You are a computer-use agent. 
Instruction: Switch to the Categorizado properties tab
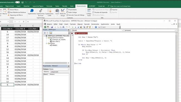54,72
